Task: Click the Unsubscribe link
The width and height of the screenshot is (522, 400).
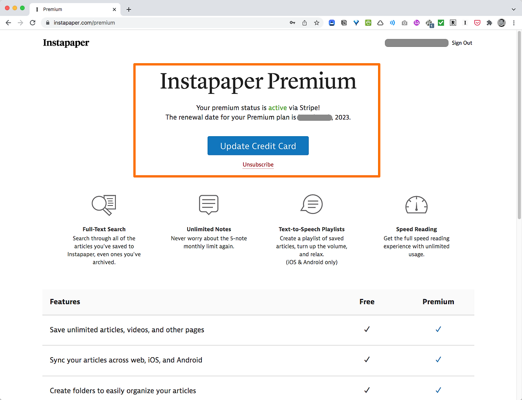Action: (x=258, y=165)
